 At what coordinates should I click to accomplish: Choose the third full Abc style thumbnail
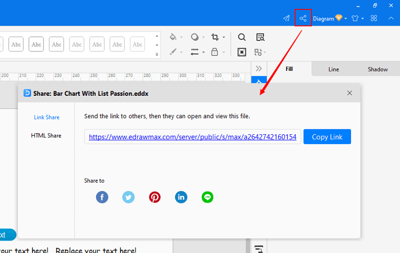click(x=56, y=44)
